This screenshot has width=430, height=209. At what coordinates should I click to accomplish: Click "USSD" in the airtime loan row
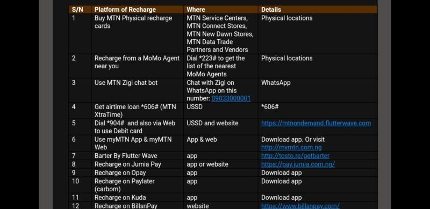pos(195,107)
